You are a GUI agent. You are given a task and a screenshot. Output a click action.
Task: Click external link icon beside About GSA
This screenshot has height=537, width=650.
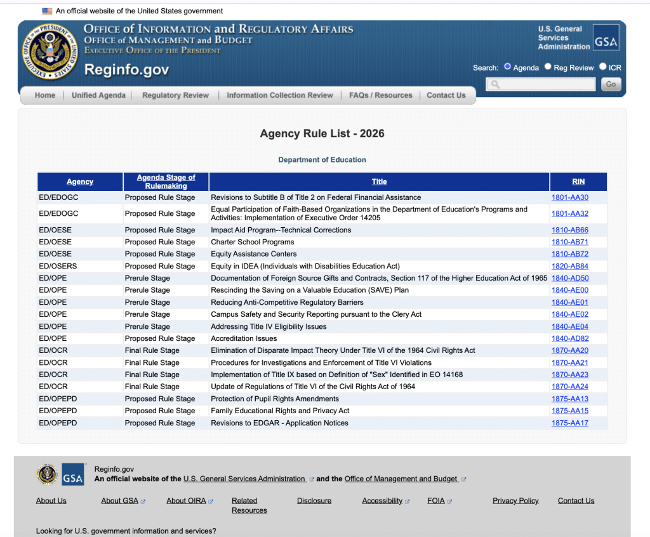pos(143,501)
